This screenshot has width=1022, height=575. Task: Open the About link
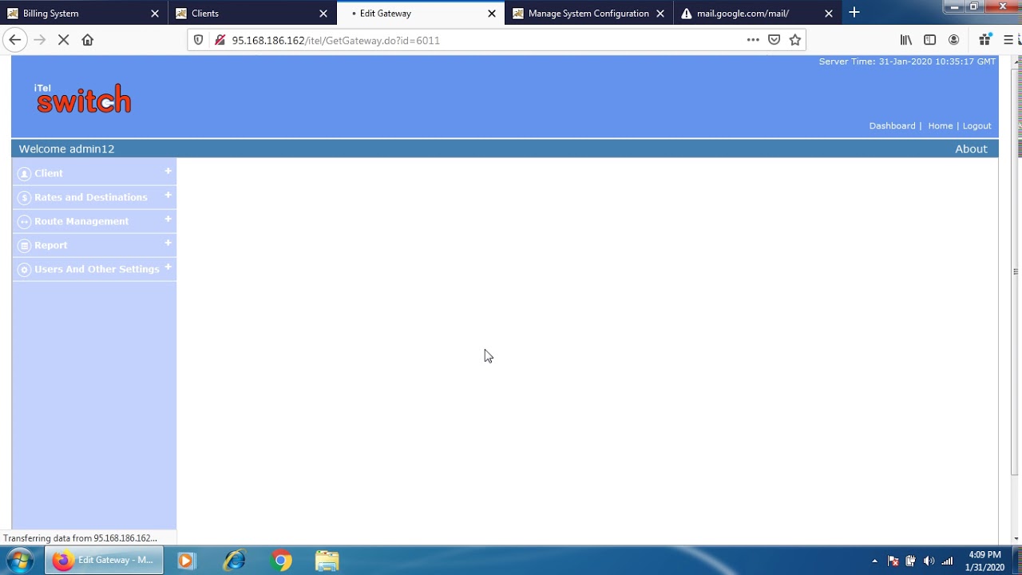(971, 149)
